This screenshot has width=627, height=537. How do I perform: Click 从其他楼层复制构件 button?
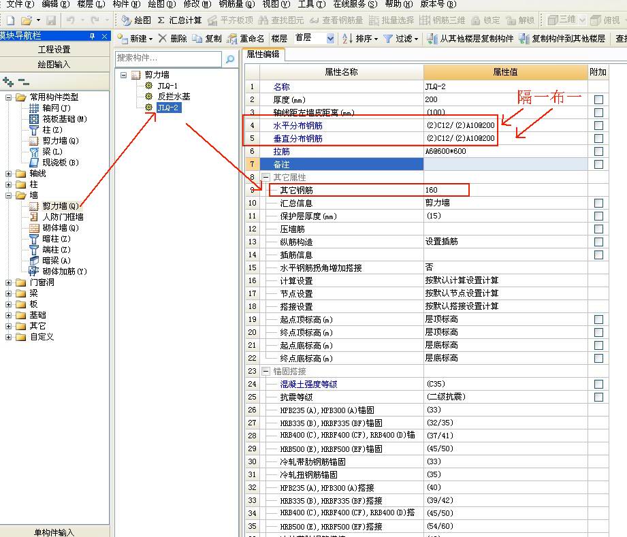click(x=470, y=39)
